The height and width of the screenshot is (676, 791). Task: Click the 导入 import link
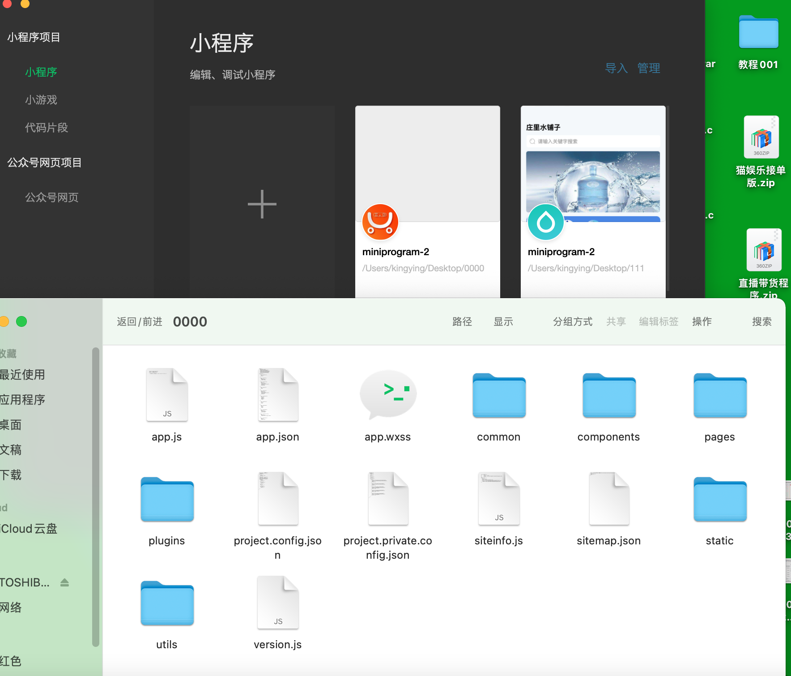tap(616, 68)
